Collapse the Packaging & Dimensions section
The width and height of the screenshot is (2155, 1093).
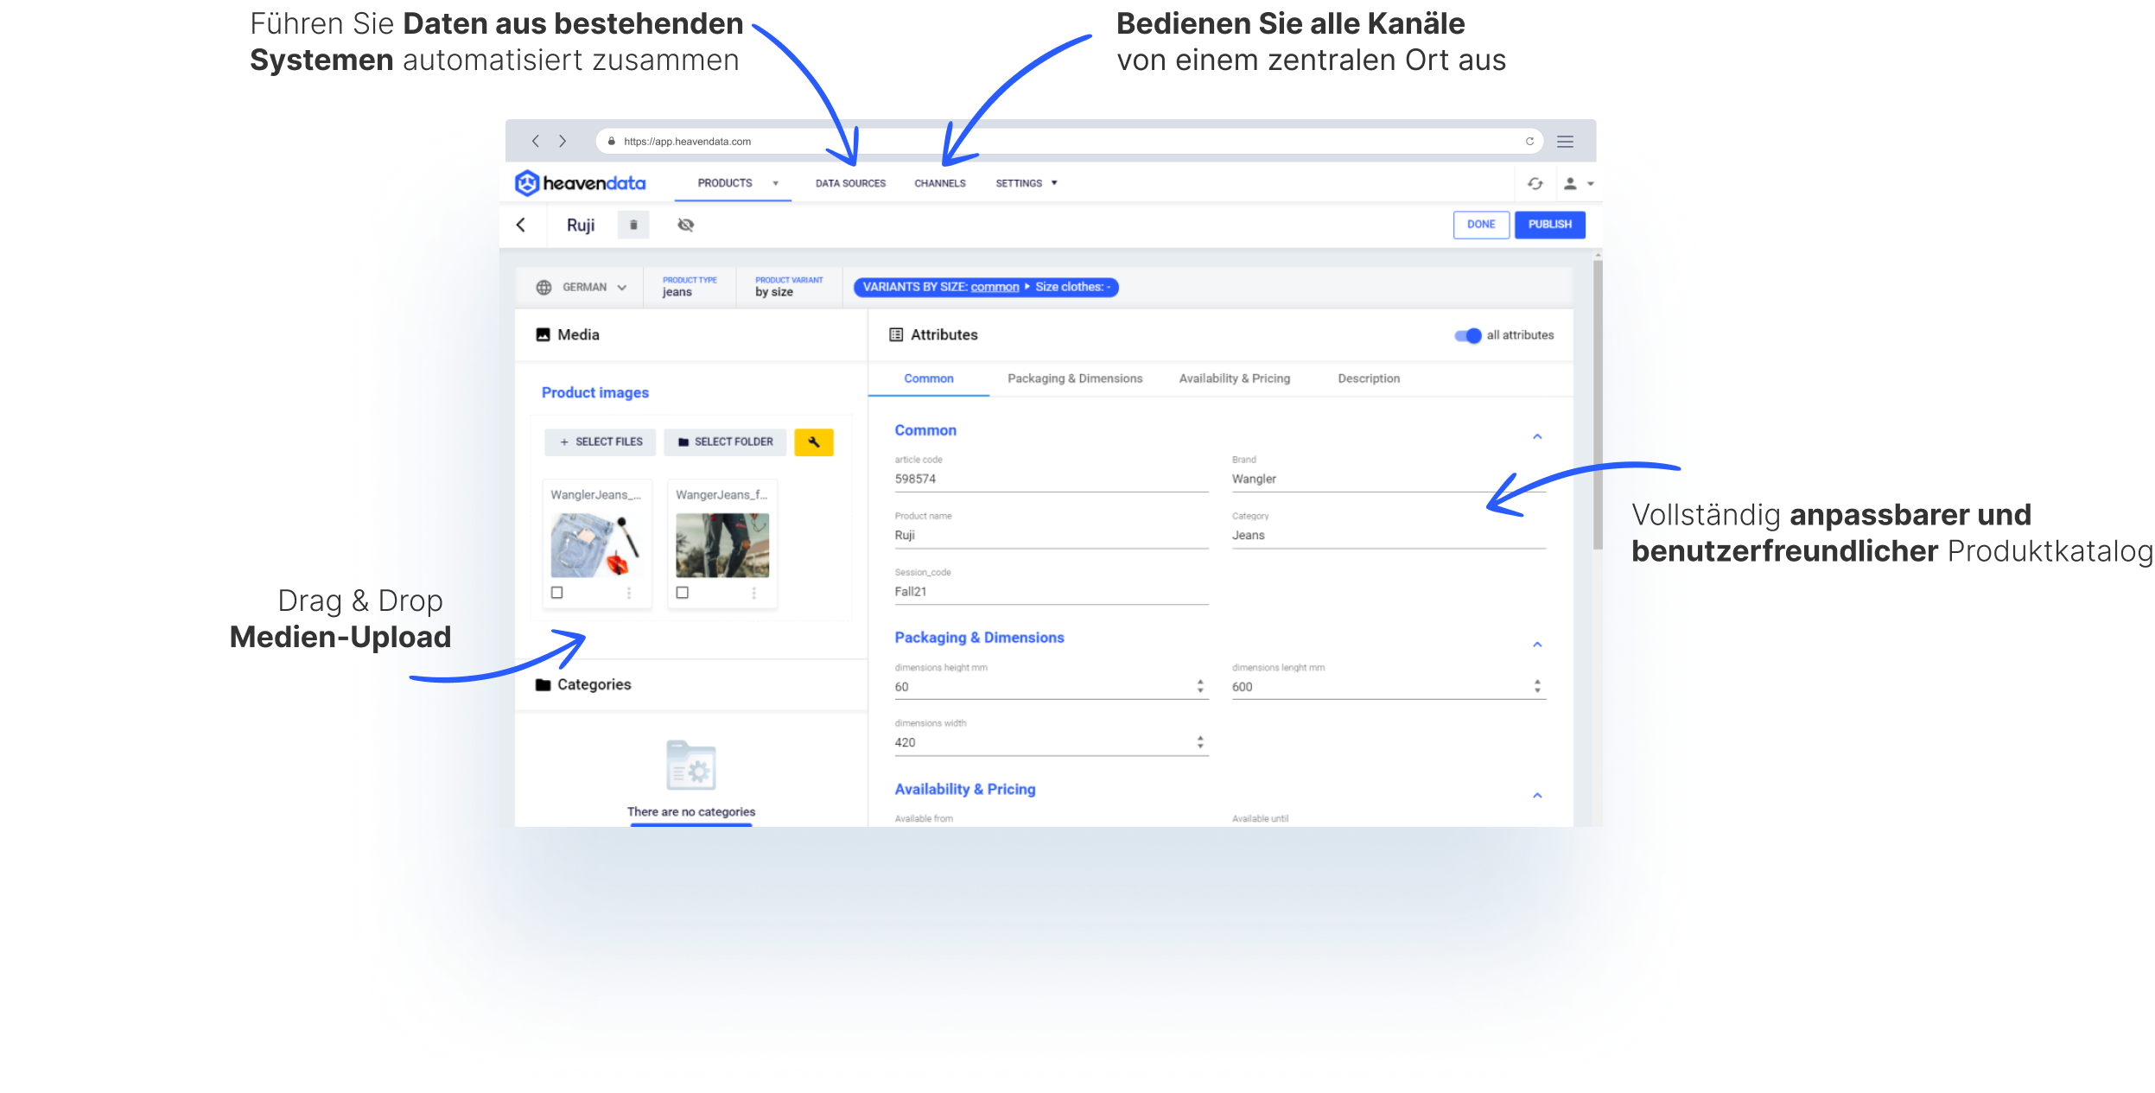[x=1537, y=645]
